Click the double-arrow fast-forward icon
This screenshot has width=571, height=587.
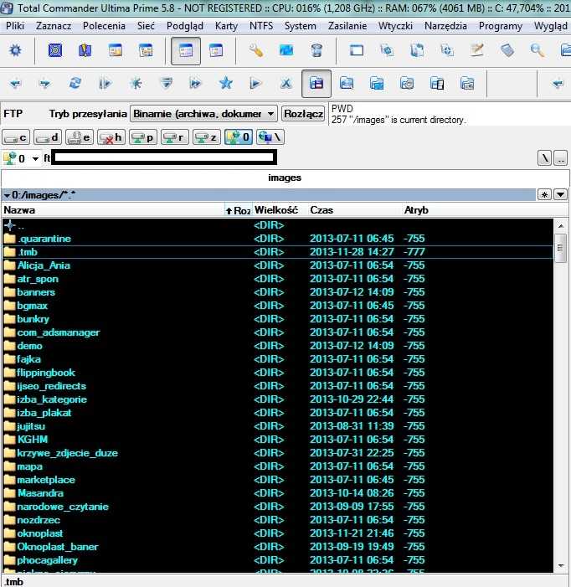[196, 83]
